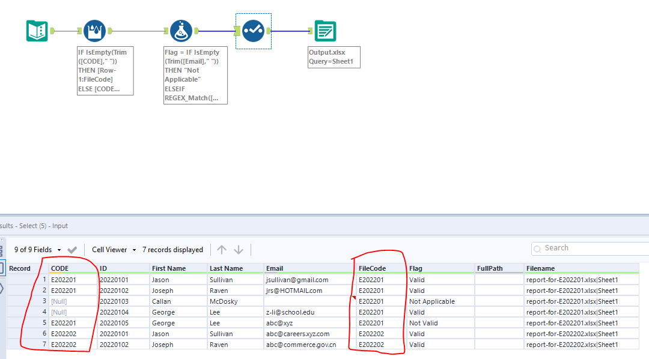This screenshot has width=649, height=359.
Task: Click the Select tool with checkmark icon
Action: pyautogui.click(x=253, y=31)
